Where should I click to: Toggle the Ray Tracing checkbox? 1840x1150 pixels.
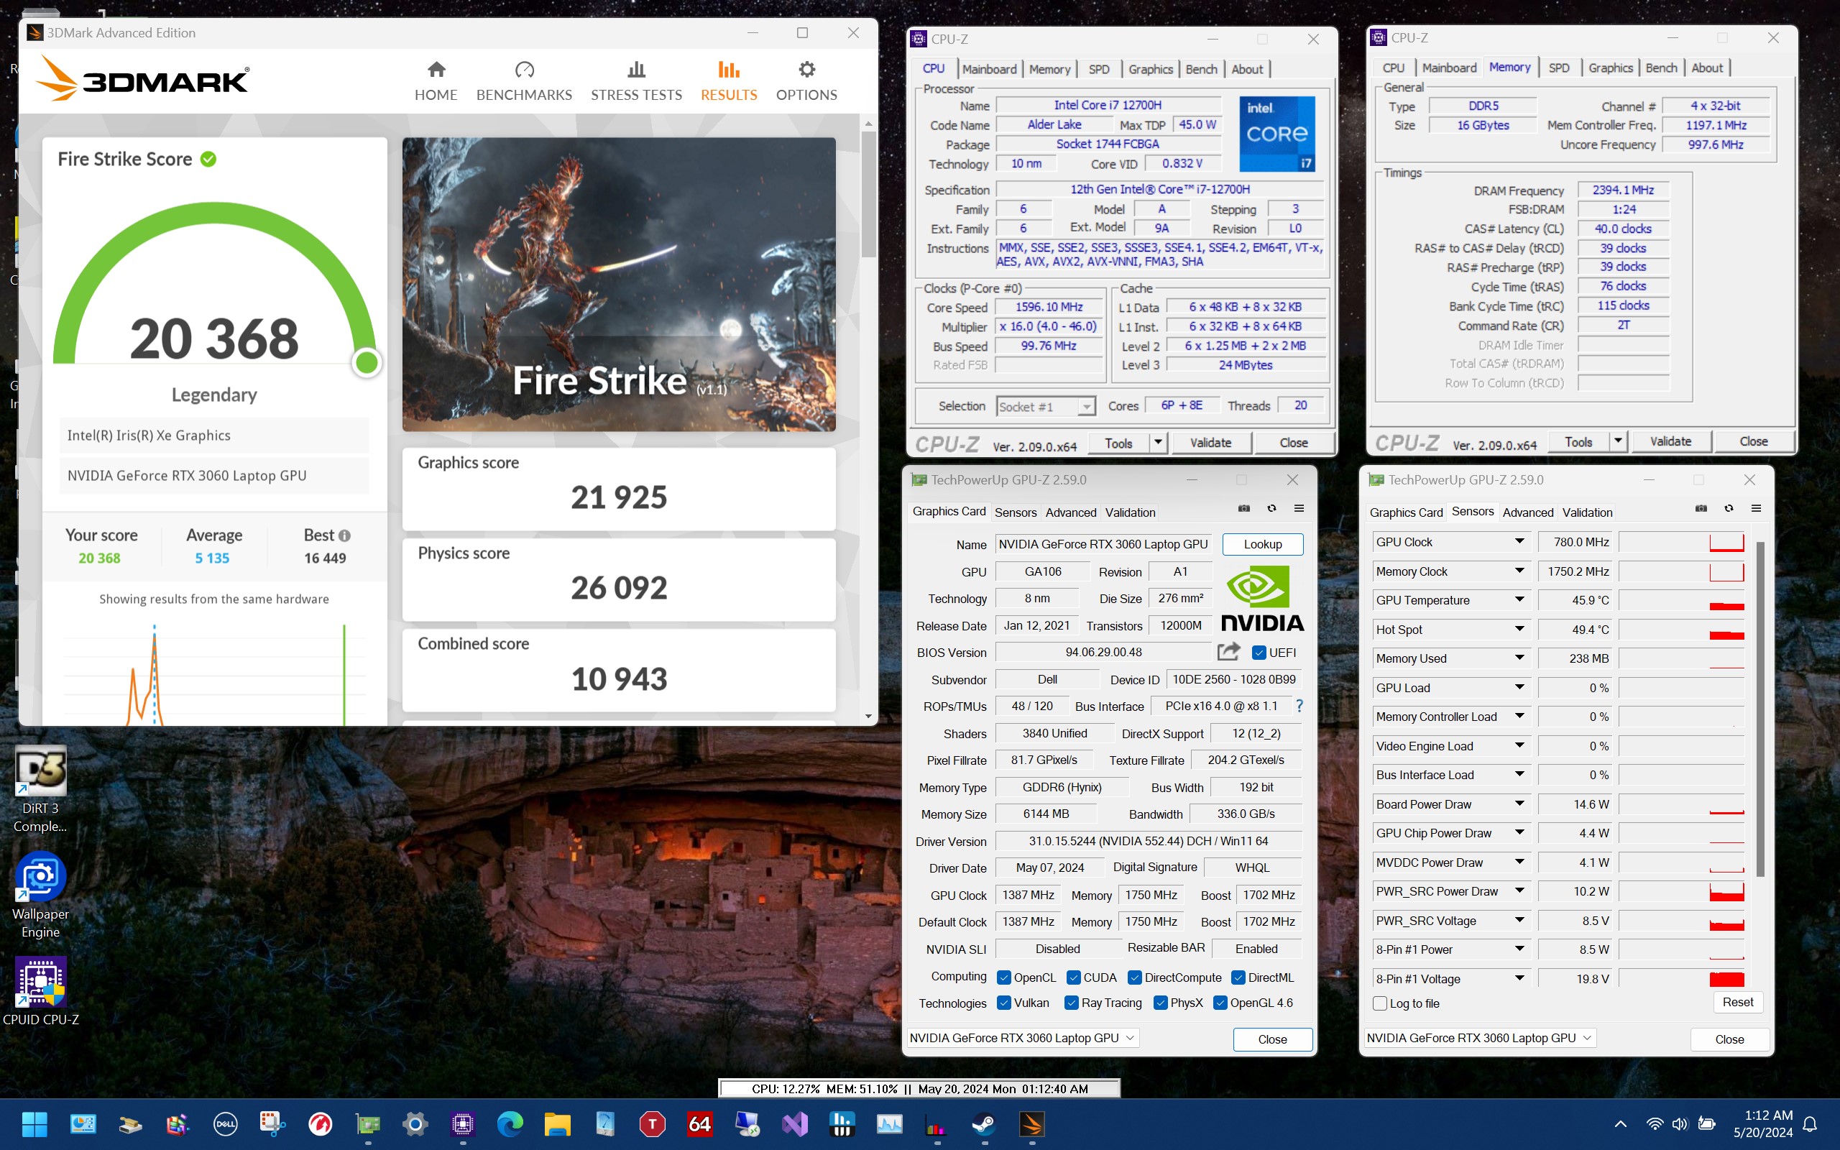coord(1072,1003)
